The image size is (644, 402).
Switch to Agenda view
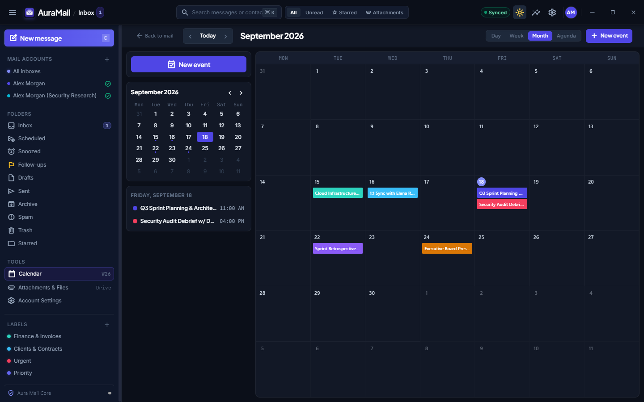tap(566, 36)
